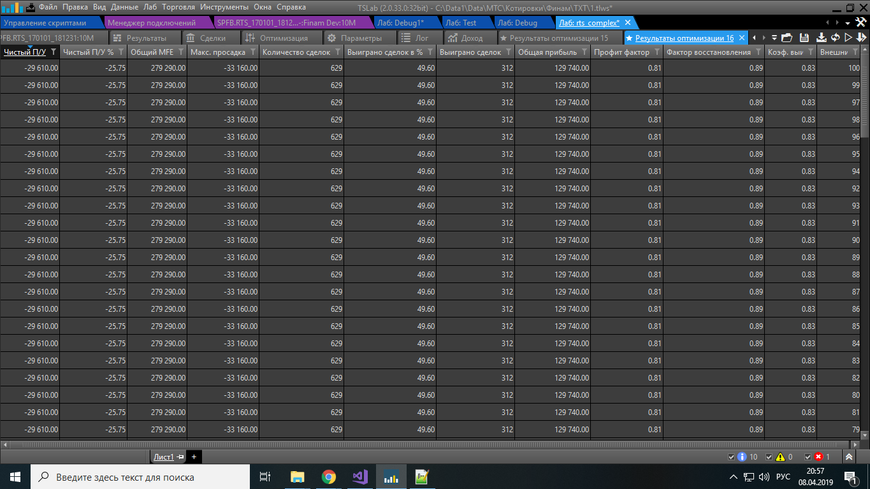The height and width of the screenshot is (489, 870).
Task: Open Windows Start menu
Action: click(x=15, y=476)
